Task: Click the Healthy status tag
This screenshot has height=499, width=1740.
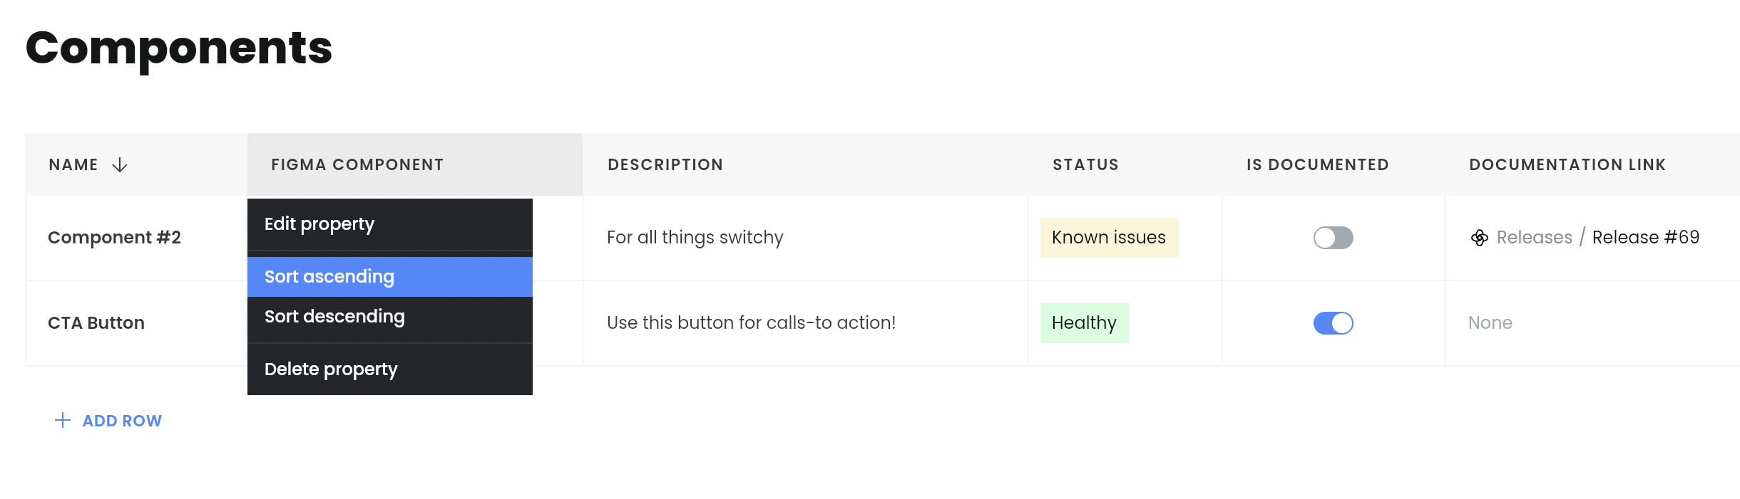Action: (x=1084, y=323)
